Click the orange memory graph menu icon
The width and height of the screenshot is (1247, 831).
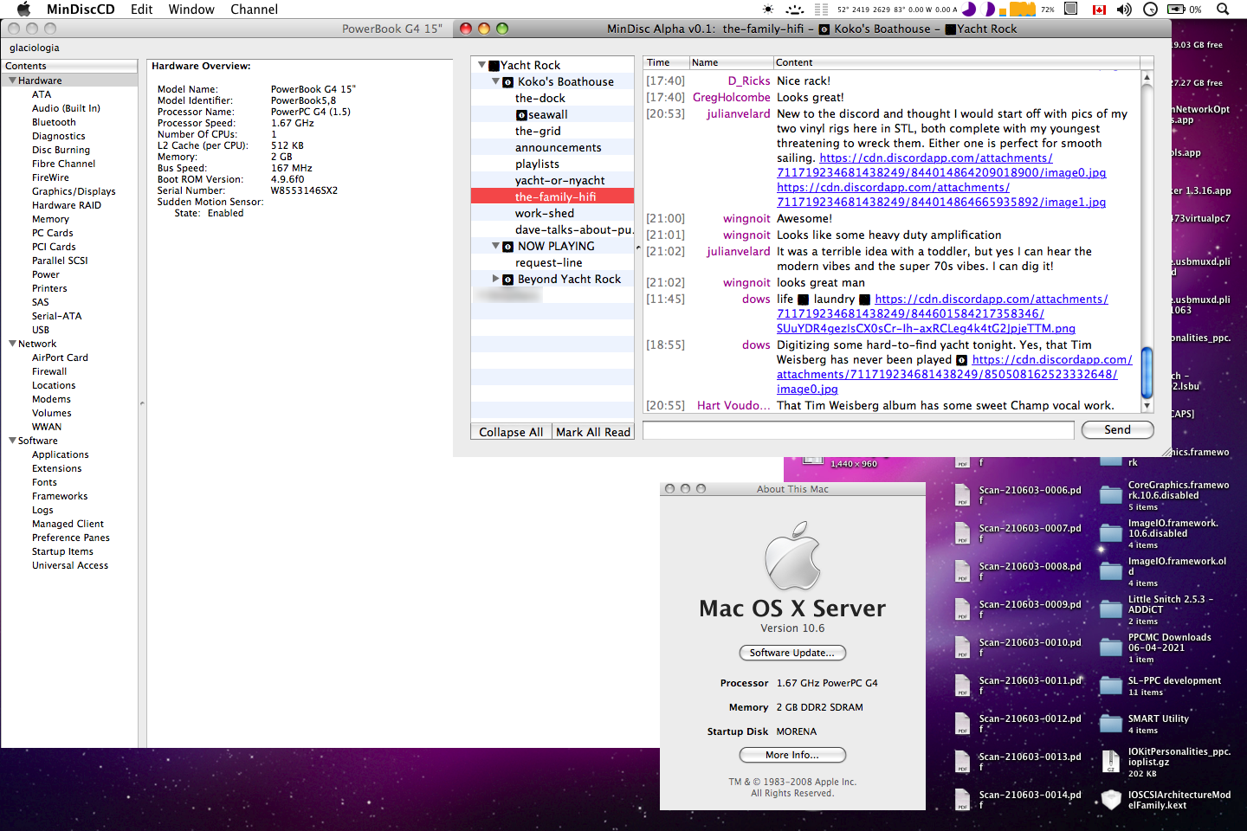pos(1023,9)
